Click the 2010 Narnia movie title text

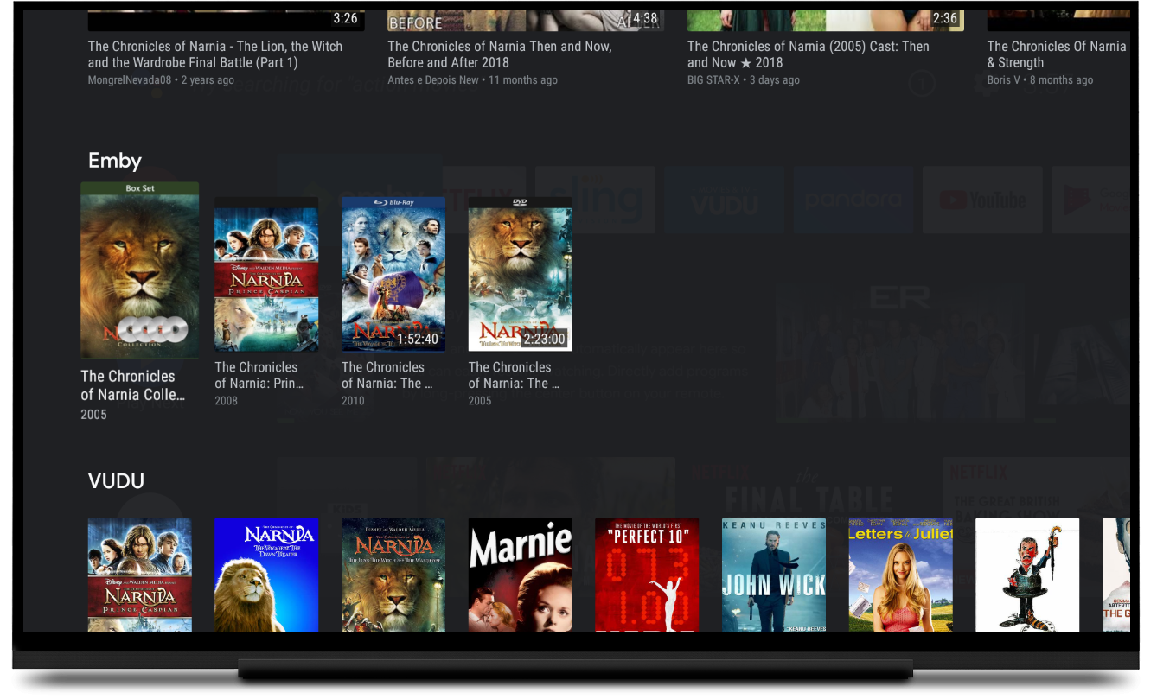387,375
